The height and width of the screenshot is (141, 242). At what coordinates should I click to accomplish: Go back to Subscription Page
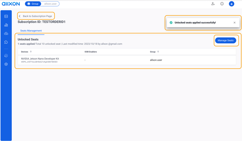pyautogui.click(x=36, y=16)
